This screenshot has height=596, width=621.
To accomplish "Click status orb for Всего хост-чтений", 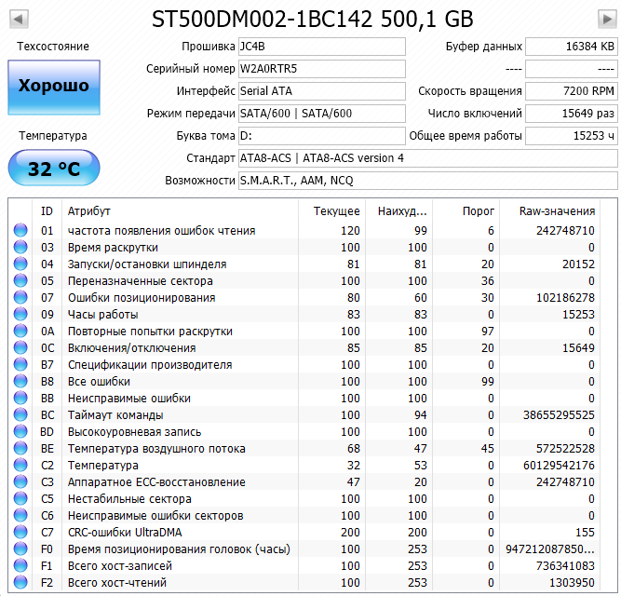I will (x=20, y=582).
